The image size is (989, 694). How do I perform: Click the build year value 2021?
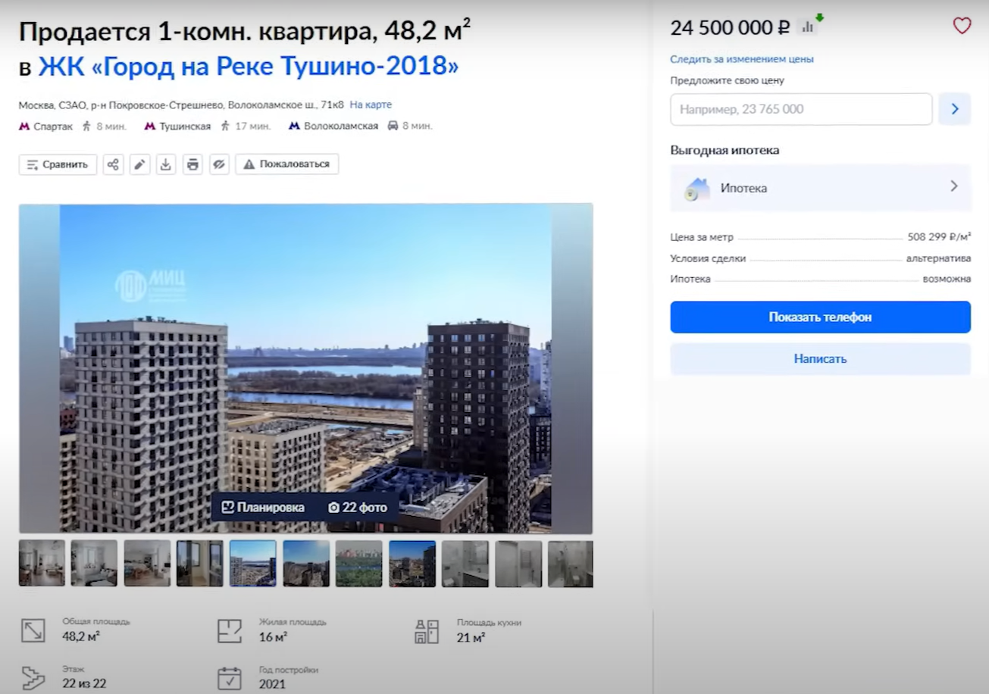tap(272, 684)
